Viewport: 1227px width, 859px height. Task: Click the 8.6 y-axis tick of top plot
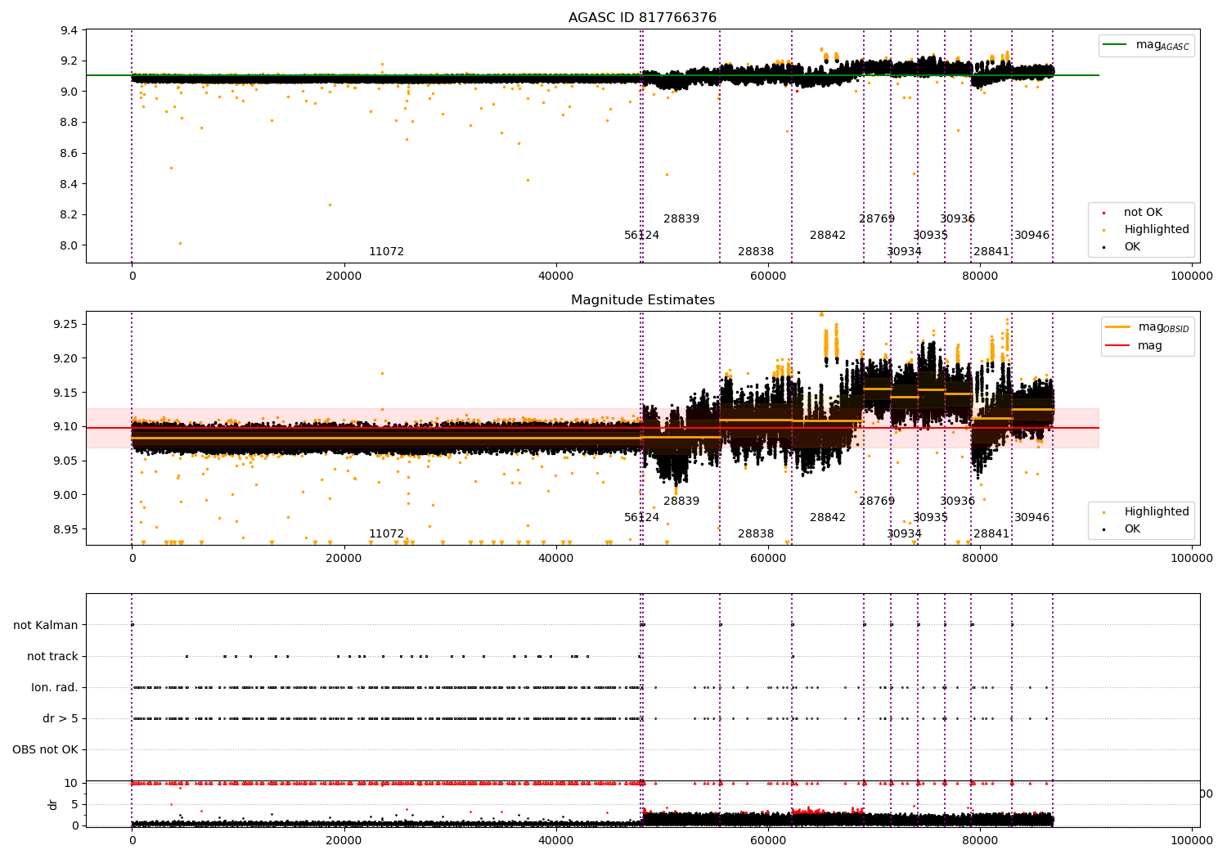click(70, 154)
